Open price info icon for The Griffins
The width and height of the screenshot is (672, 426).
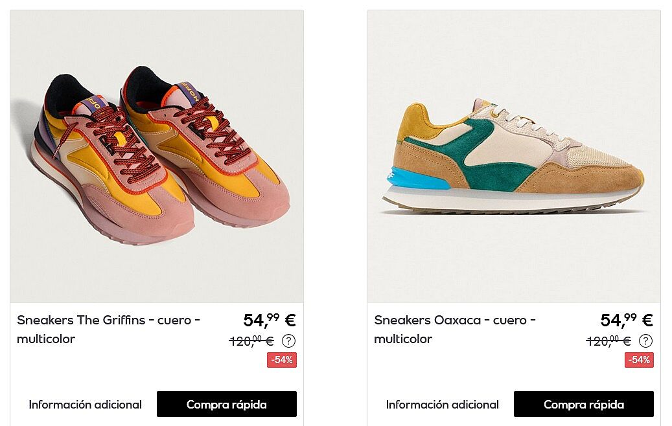pyautogui.click(x=288, y=341)
